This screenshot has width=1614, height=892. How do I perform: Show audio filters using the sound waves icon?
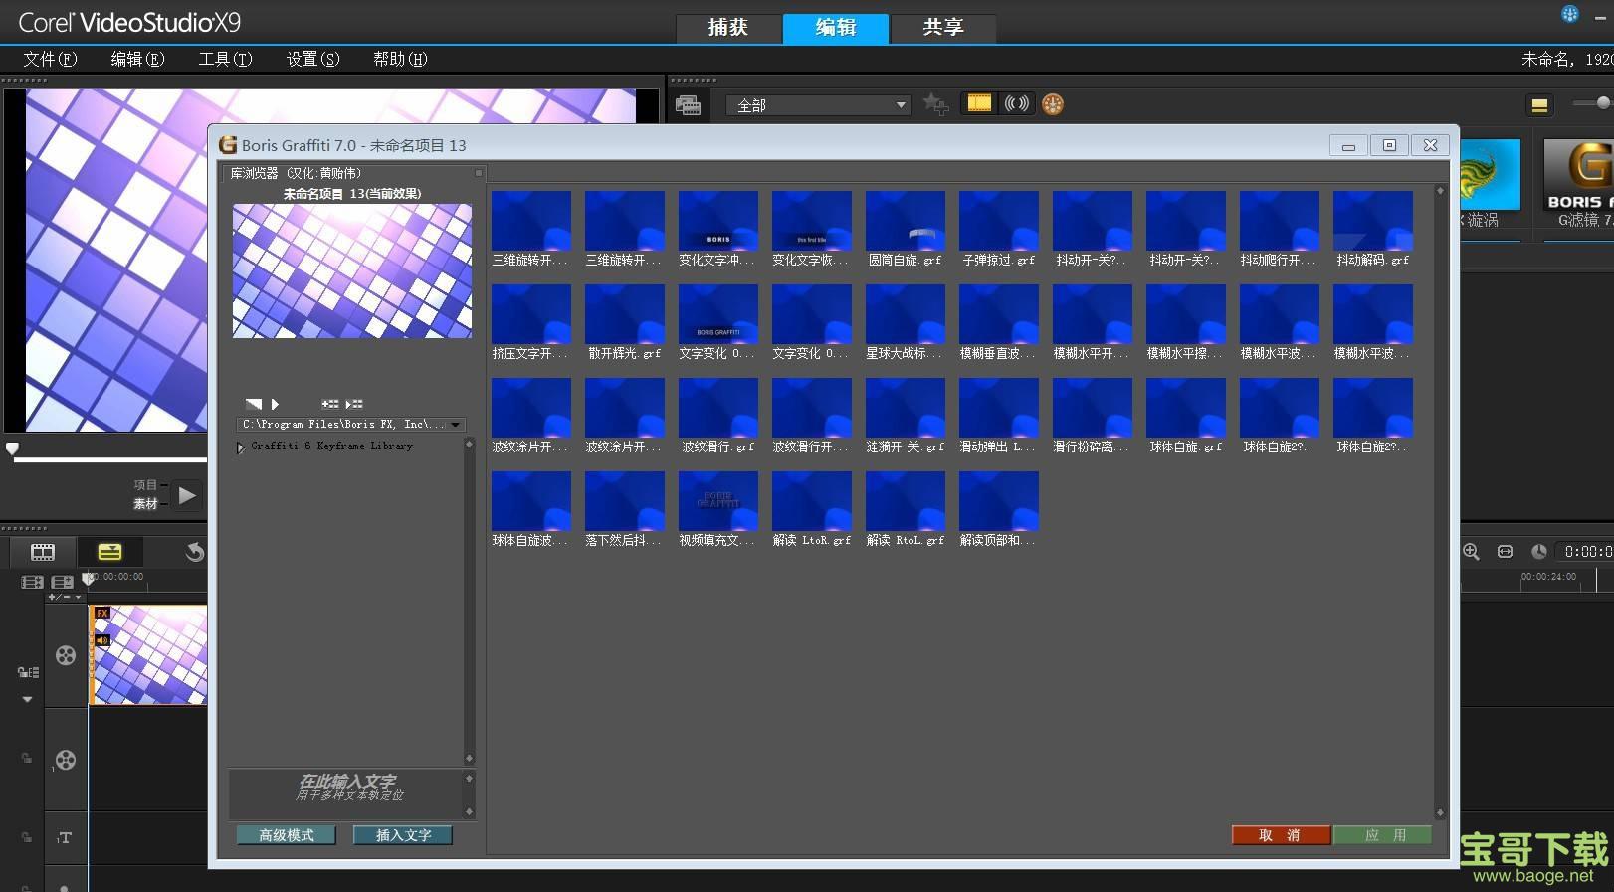pyautogui.click(x=1017, y=103)
